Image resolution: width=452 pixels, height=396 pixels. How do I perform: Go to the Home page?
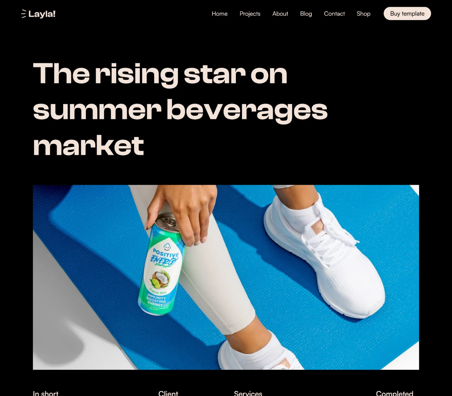pyautogui.click(x=220, y=14)
